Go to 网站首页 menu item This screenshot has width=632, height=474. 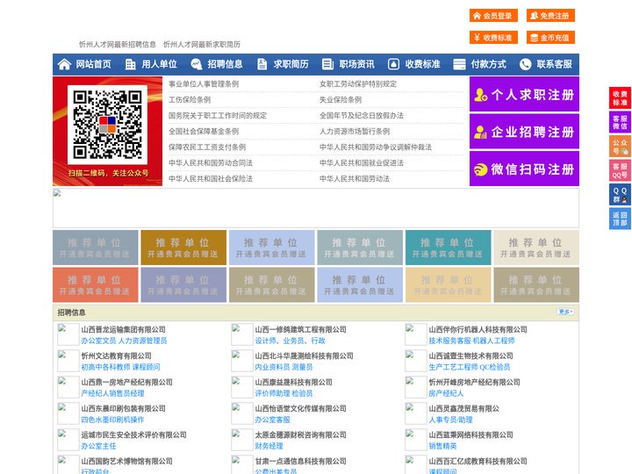[93, 64]
